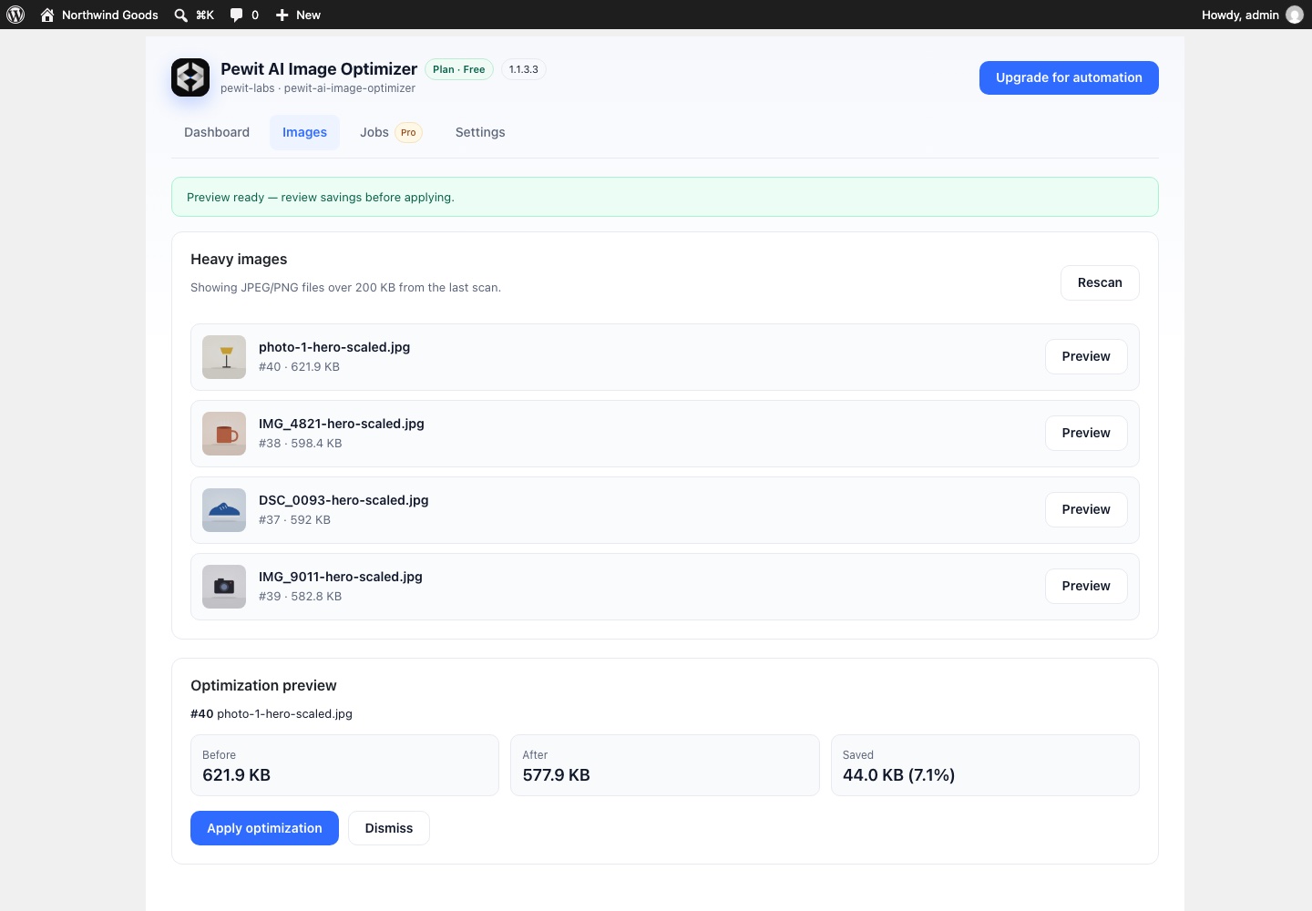Viewport: 1312px width, 911px height.
Task: Click the 1.1.3.3 version badge
Action: pyautogui.click(x=523, y=69)
